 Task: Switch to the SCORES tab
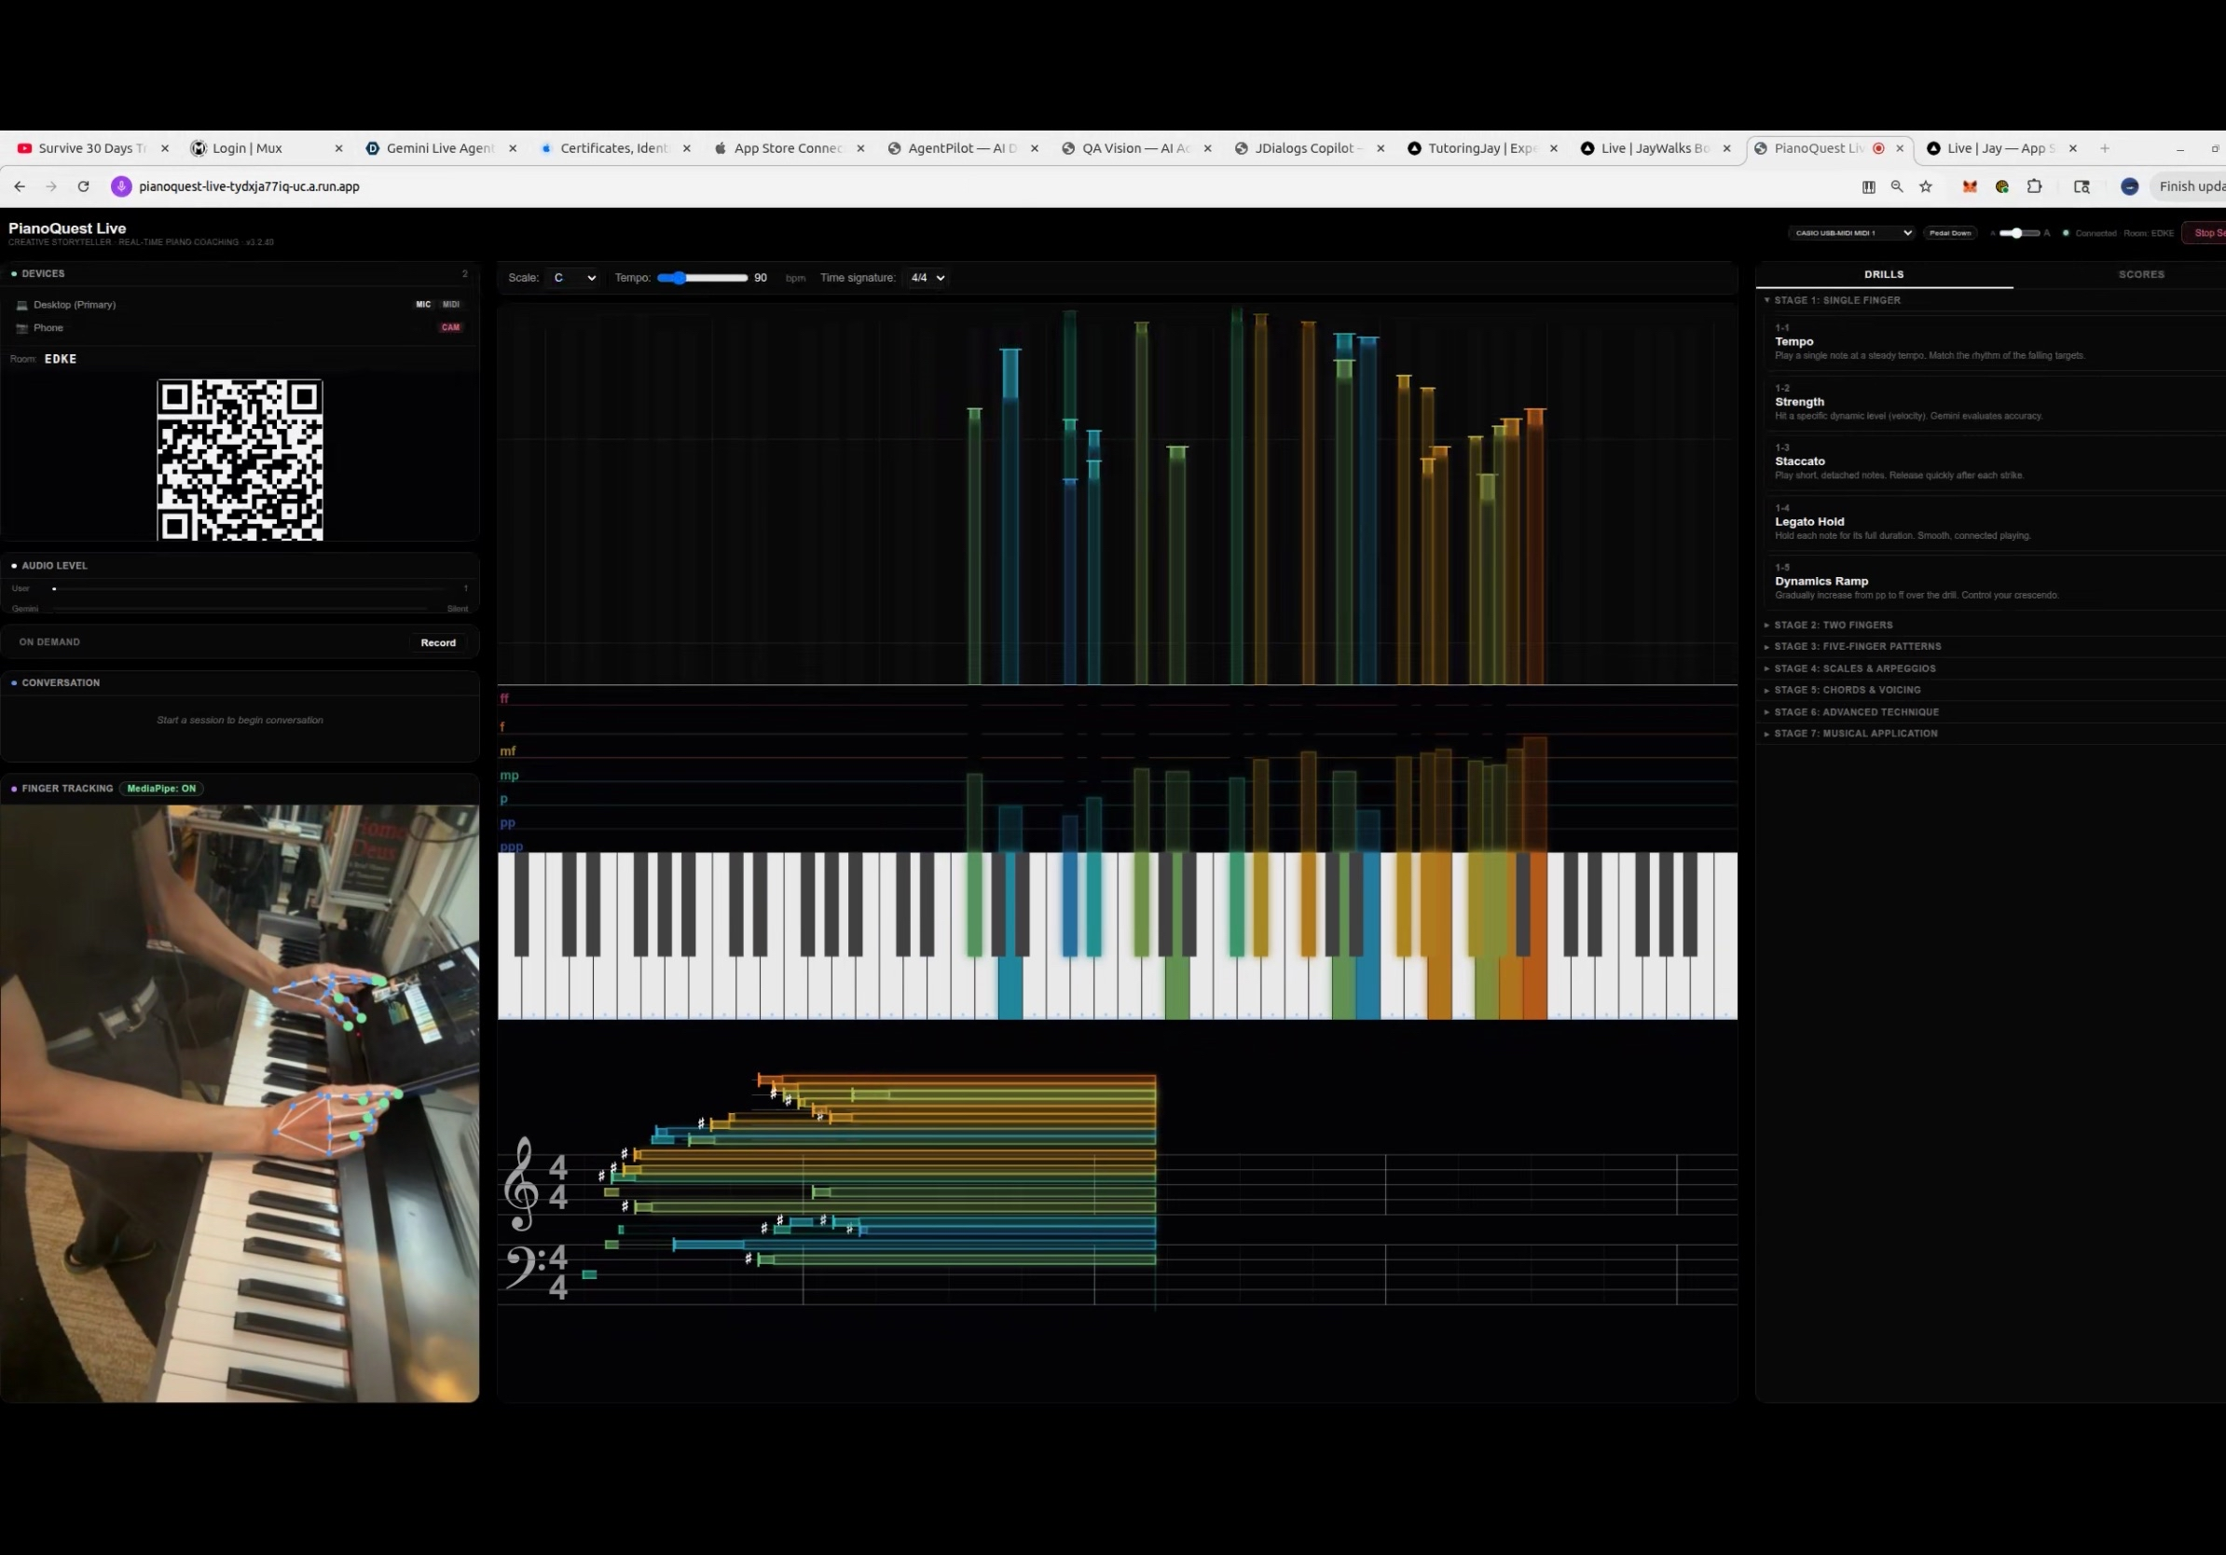click(2140, 275)
